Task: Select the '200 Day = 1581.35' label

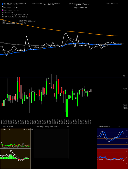Action: (11, 11)
